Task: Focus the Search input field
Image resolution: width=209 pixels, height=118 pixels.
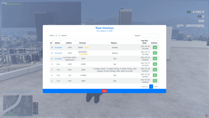Action: click(x=150, y=36)
